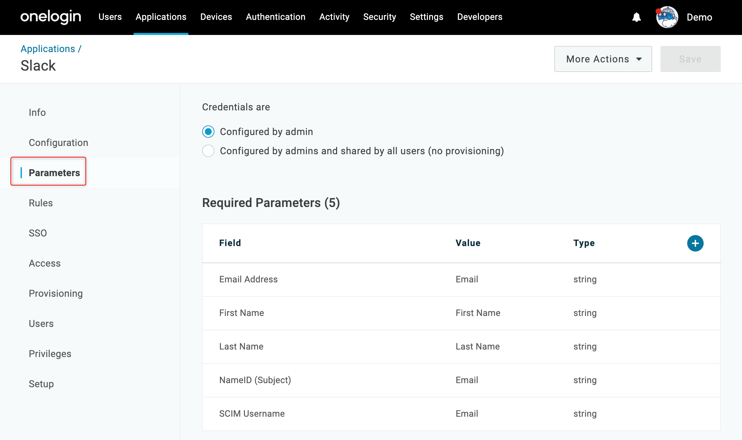This screenshot has height=440, width=742.
Task: Switch to the Provisioning sidebar tab
Action: [x=56, y=293]
